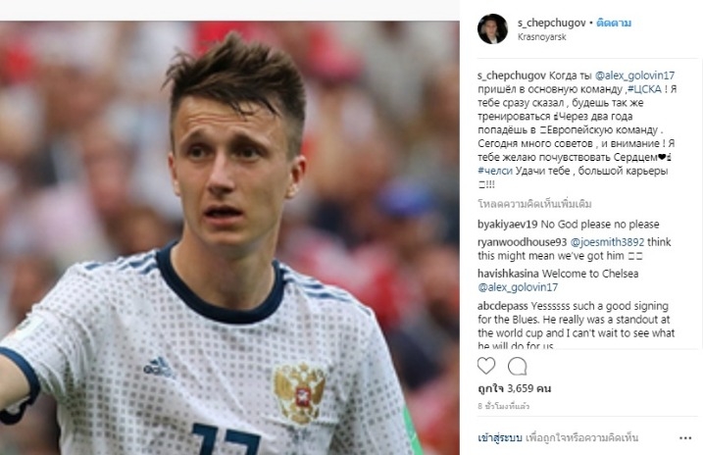
Task: Click the footballer post photo
Action: click(x=229, y=238)
